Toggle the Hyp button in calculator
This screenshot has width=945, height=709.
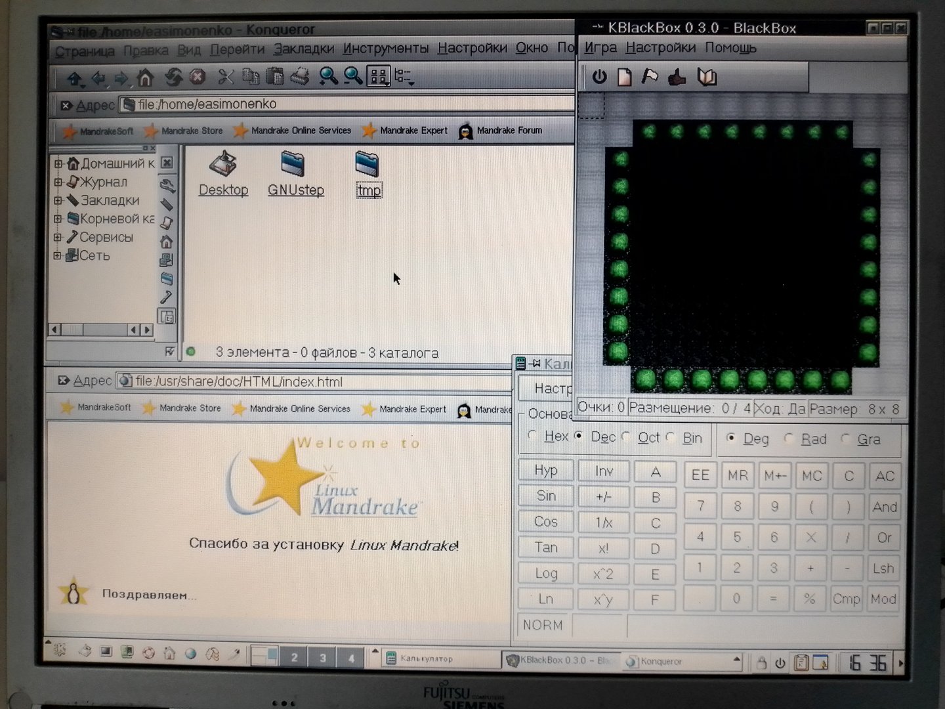(545, 470)
